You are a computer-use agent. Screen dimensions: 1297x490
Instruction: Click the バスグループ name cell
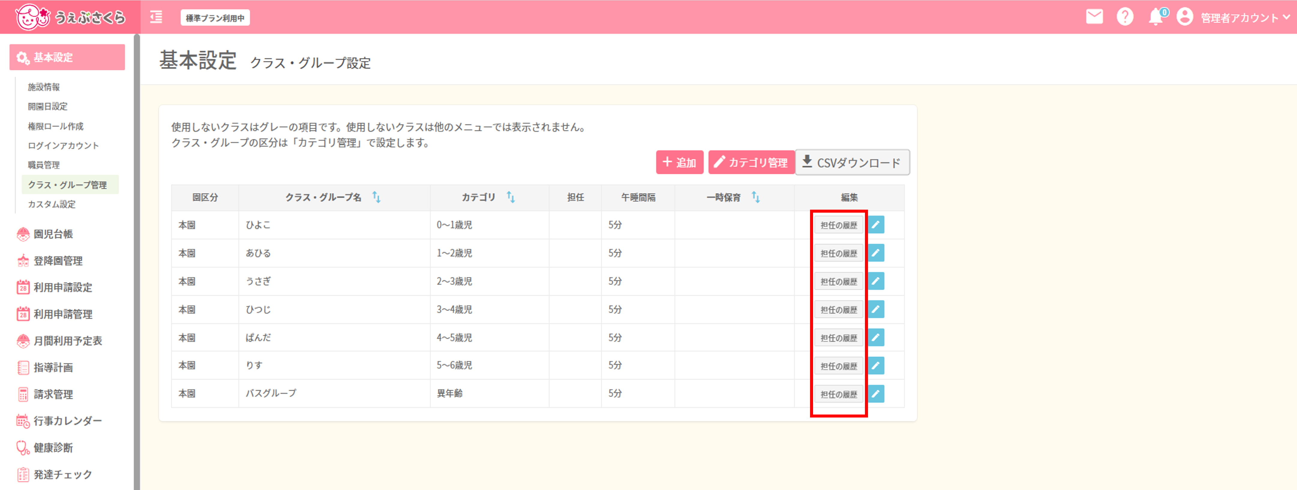tap(334, 393)
